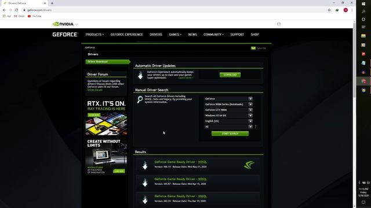Viewport: 371px width, 208px height.
Task: Open Chrome three-dot menu
Action: (352, 10)
